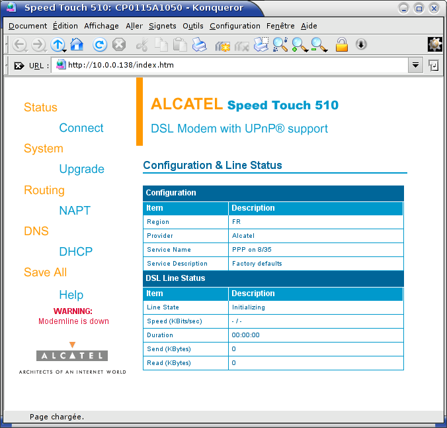The width and height of the screenshot is (447, 428).
Task: Click the 'Modemline is down' warning text
Action: [x=73, y=321]
